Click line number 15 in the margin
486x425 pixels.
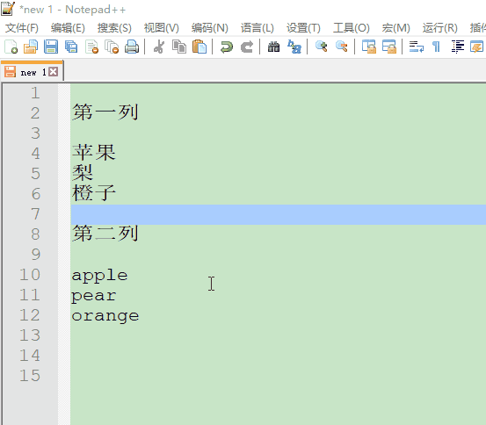click(30, 376)
